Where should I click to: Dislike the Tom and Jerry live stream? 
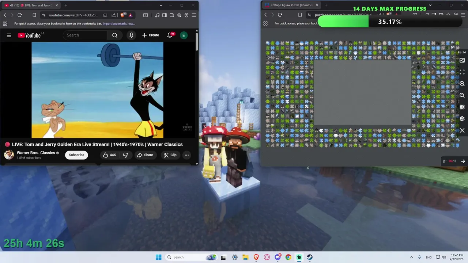coord(125,155)
